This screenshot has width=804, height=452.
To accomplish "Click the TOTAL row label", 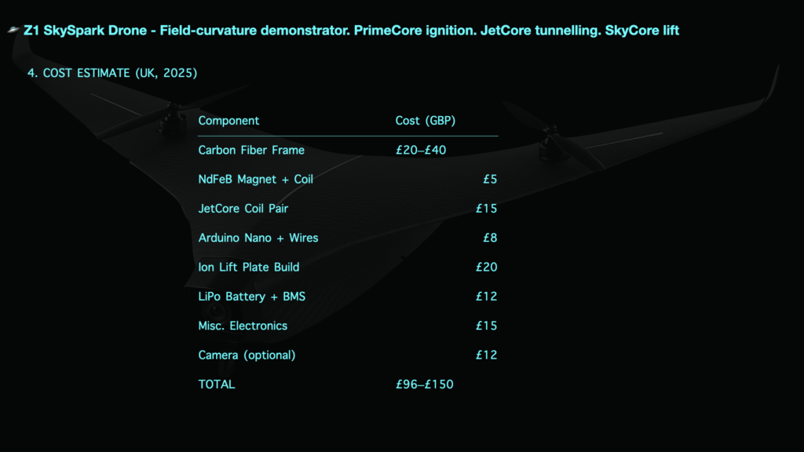I will 217,385.
